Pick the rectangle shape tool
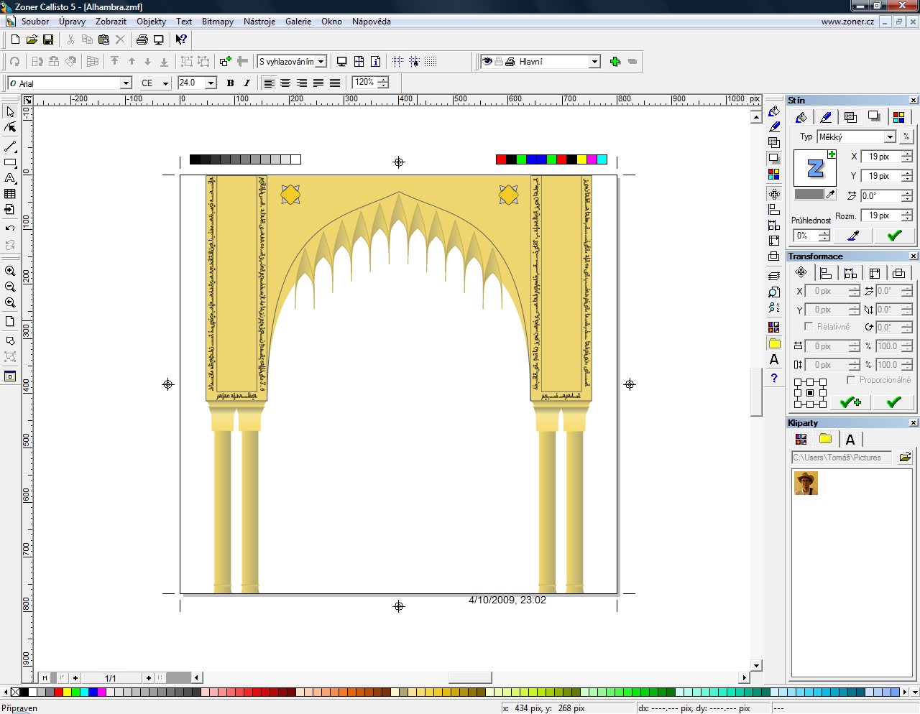The width and height of the screenshot is (920, 714). point(10,163)
